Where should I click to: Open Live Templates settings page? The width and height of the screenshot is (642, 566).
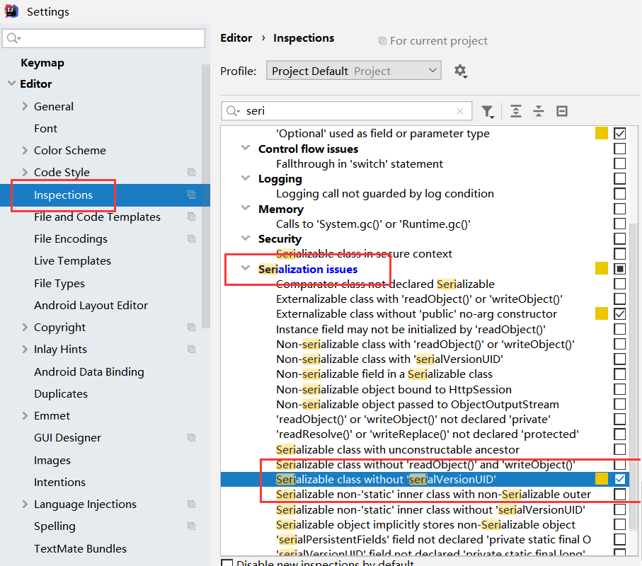pos(72,261)
